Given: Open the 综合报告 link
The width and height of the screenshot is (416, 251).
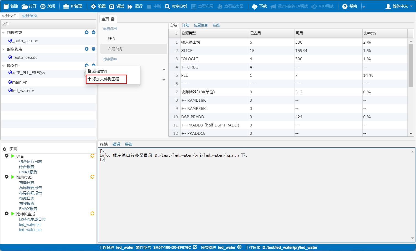Looking at the screenshot, I should tap(27, 167).
